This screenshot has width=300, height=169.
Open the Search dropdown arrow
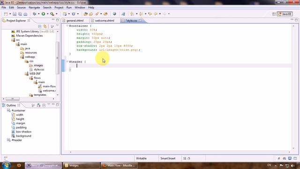tap(101, 14)
